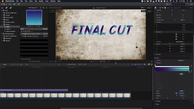Open the Fill with Gradient dropdown

pos(181,60)
